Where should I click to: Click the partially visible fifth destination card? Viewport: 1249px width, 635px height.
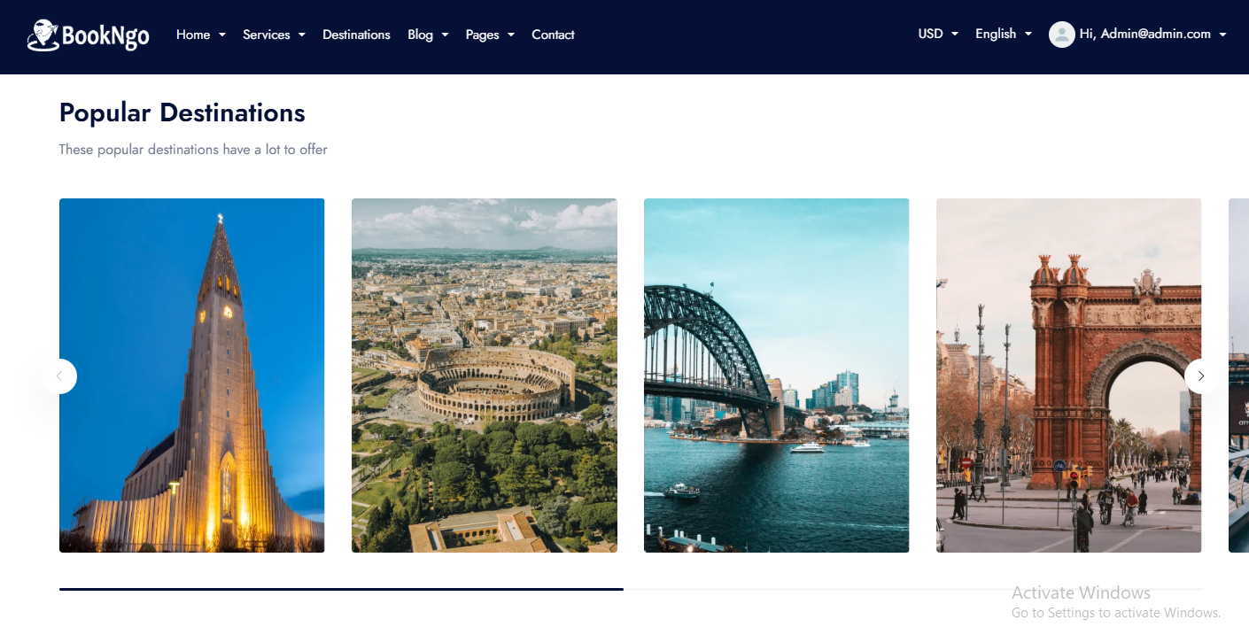point(1238,376)
